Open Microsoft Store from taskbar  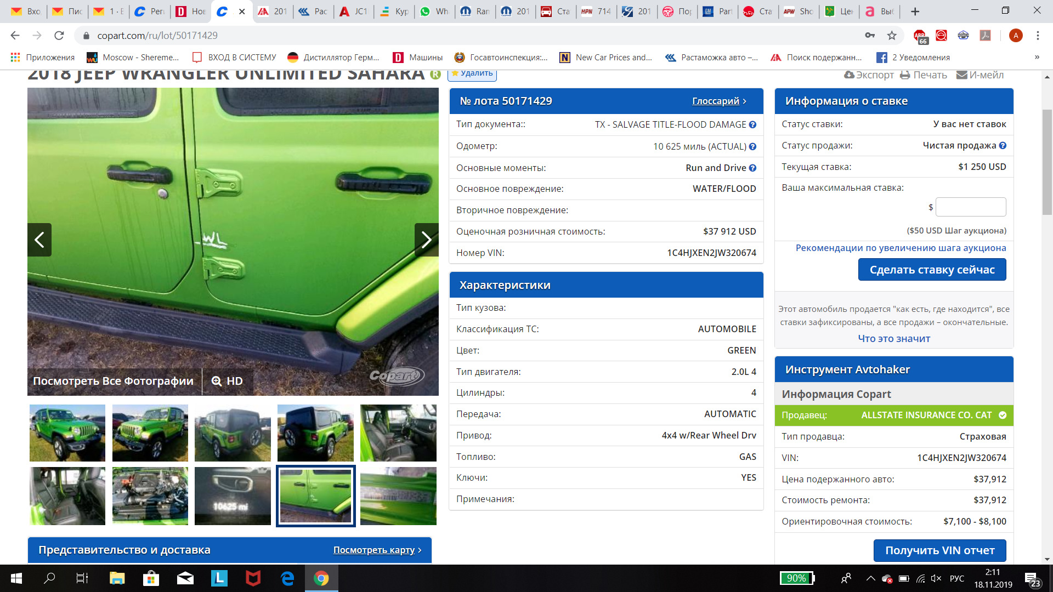pyautogui.click(x=151, y=578)
